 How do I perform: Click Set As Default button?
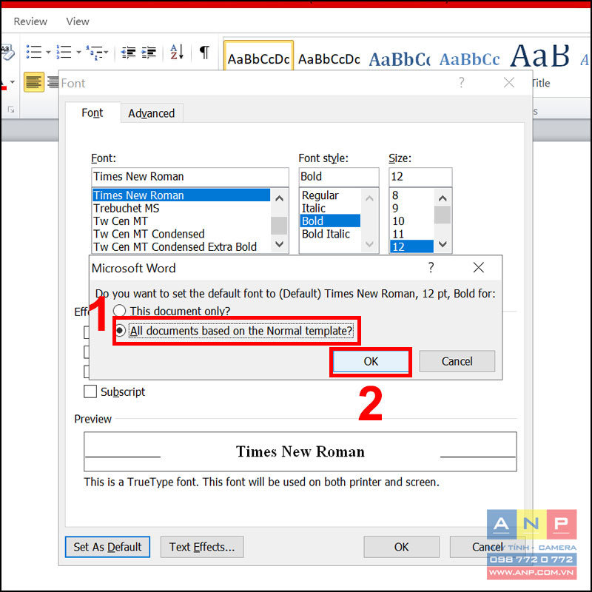point(107,547)
